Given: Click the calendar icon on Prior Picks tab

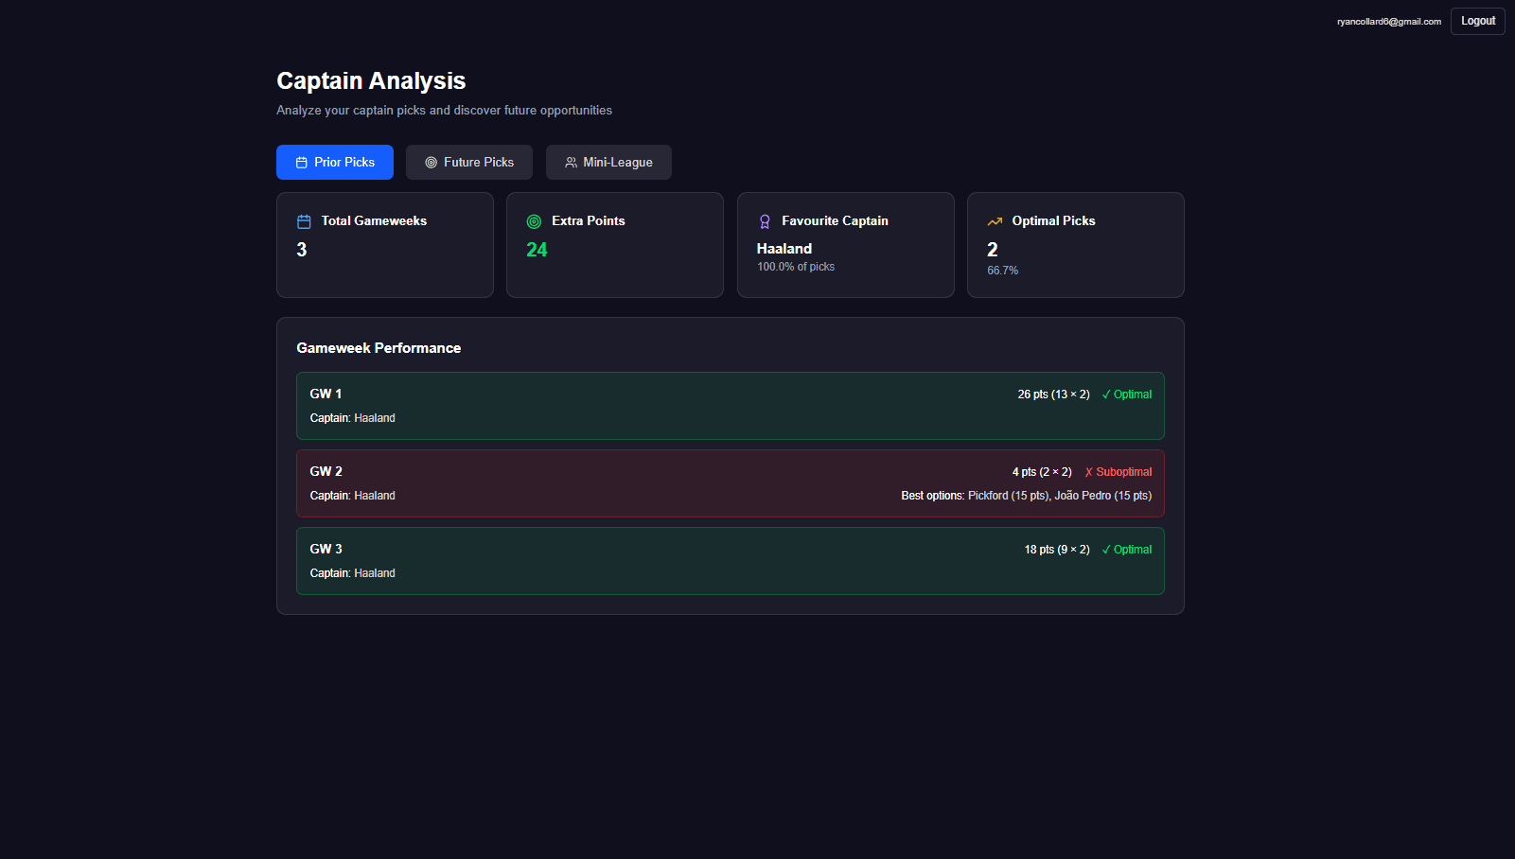Looking at the screenshot, I should (301, 163).
